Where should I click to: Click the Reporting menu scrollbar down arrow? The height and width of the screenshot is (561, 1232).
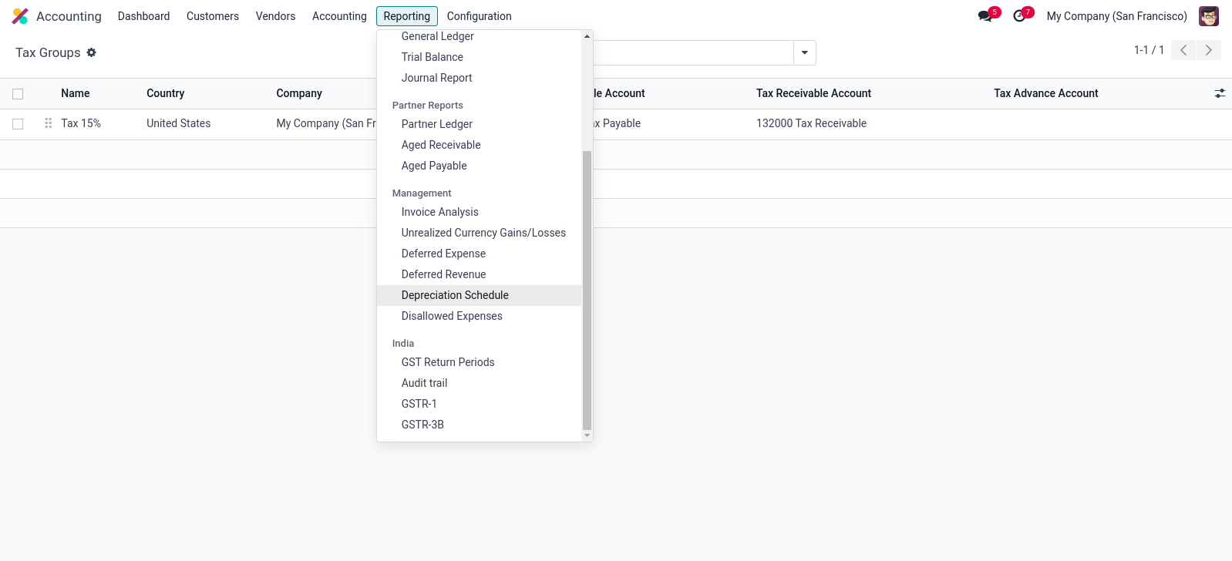pos(587,435)
